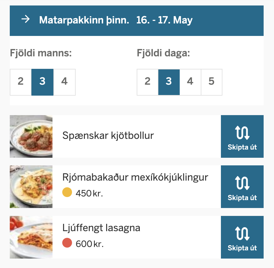Swap out Rjómabakaður mexíkókjúklingur meal
The image size is (274, 268).
[x=242, y=187]
